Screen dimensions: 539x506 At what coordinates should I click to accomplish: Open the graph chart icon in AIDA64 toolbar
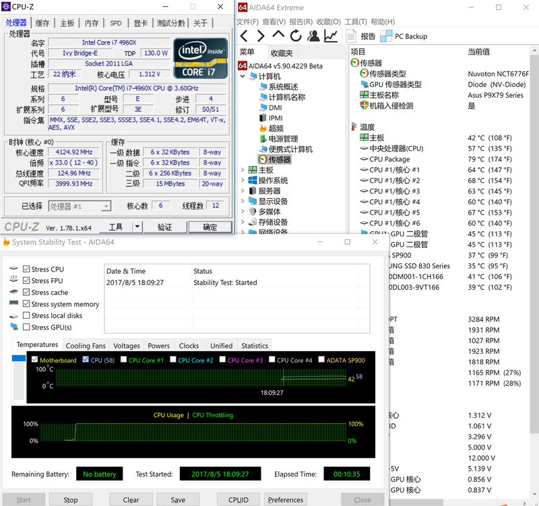coord(331,36)
